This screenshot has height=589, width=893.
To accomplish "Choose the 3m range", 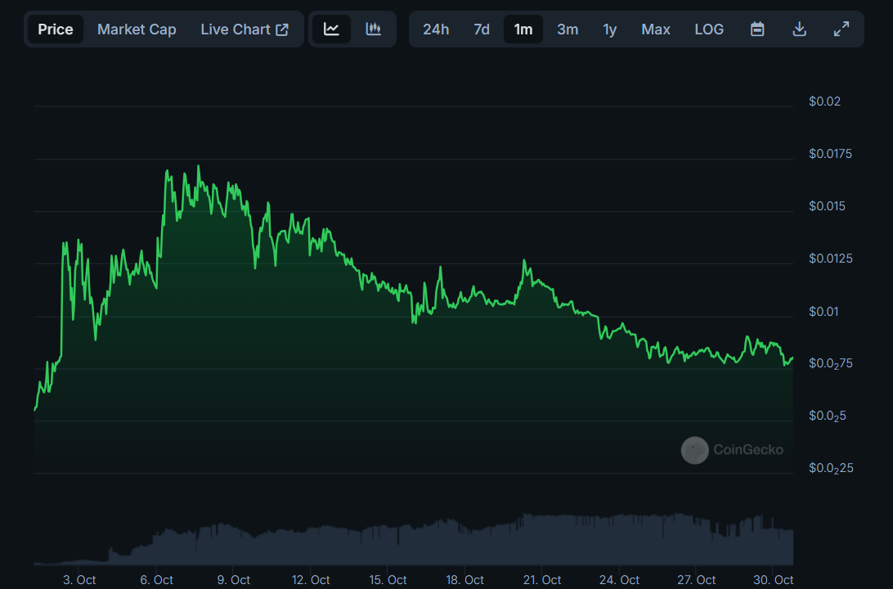I will [x=568, y=29].
